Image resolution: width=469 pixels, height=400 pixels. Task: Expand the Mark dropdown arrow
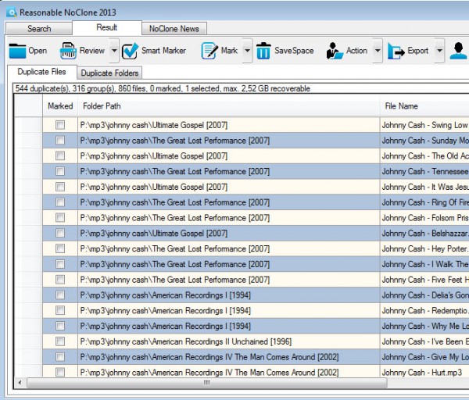point(247,51)
